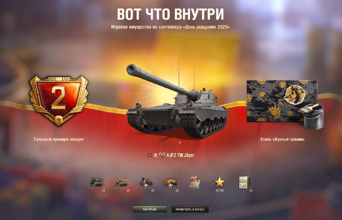Click the blue crew reward icon marked x3
Viewport: 342px width, 220px height.
146,183
